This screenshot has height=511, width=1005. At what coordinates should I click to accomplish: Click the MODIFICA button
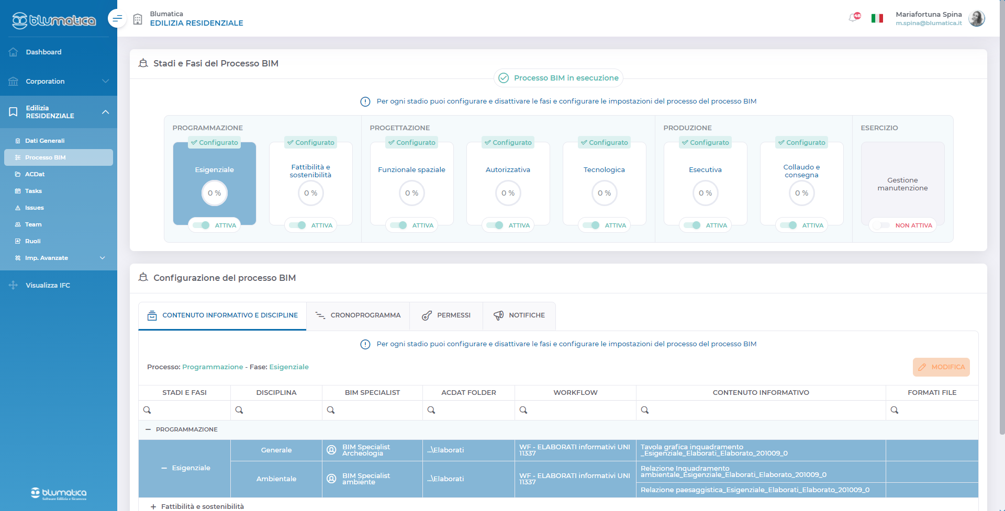tap(941, 367)
